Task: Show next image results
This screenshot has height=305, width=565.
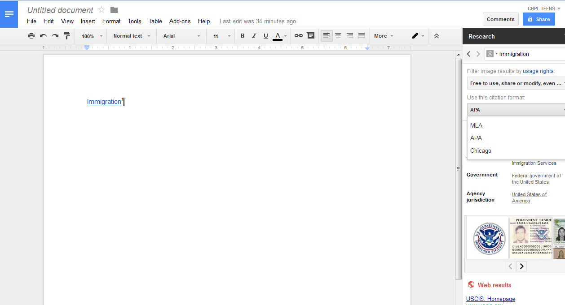Action: [x=521, y=266]
